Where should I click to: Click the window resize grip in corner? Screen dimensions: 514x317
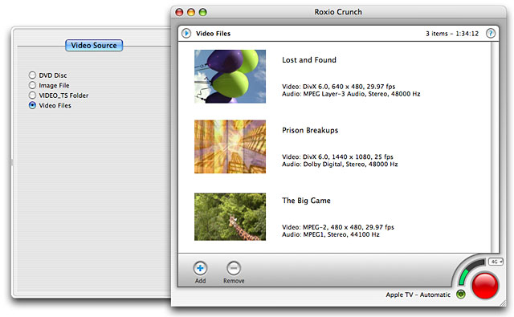(x=503, y=303)
